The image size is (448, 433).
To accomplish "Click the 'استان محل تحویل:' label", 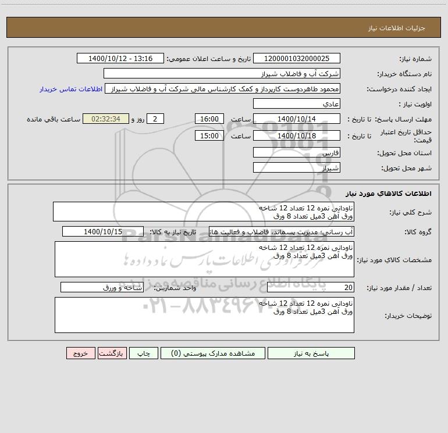I will 404,153.
